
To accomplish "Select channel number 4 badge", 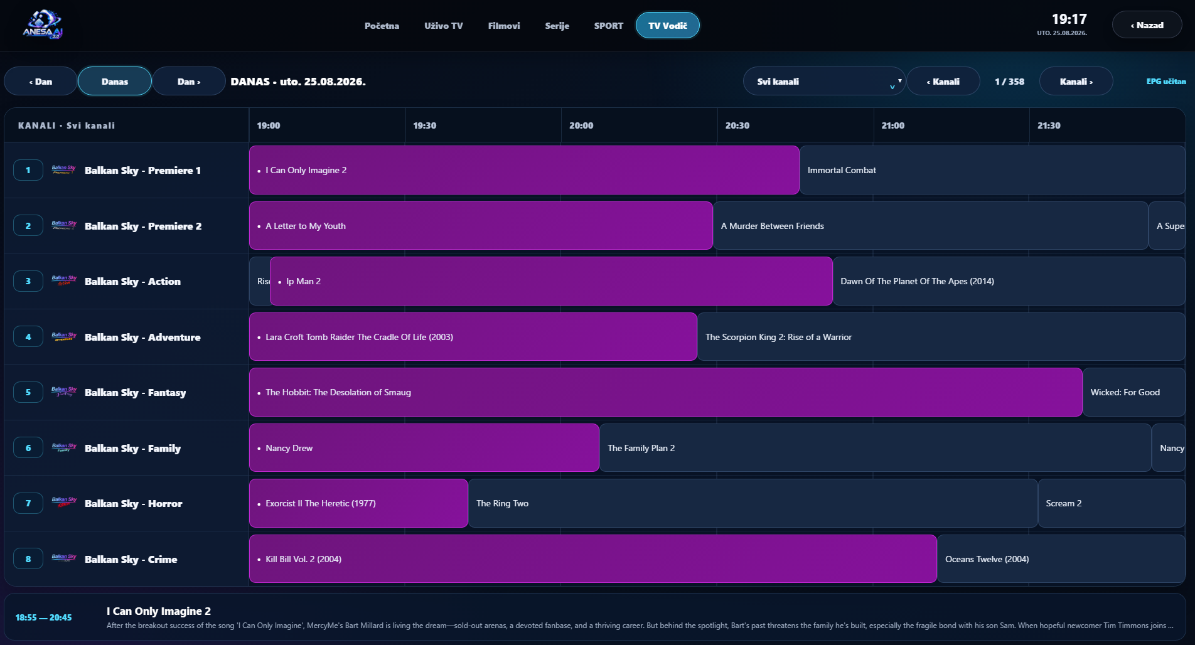I will coord(28,337).
